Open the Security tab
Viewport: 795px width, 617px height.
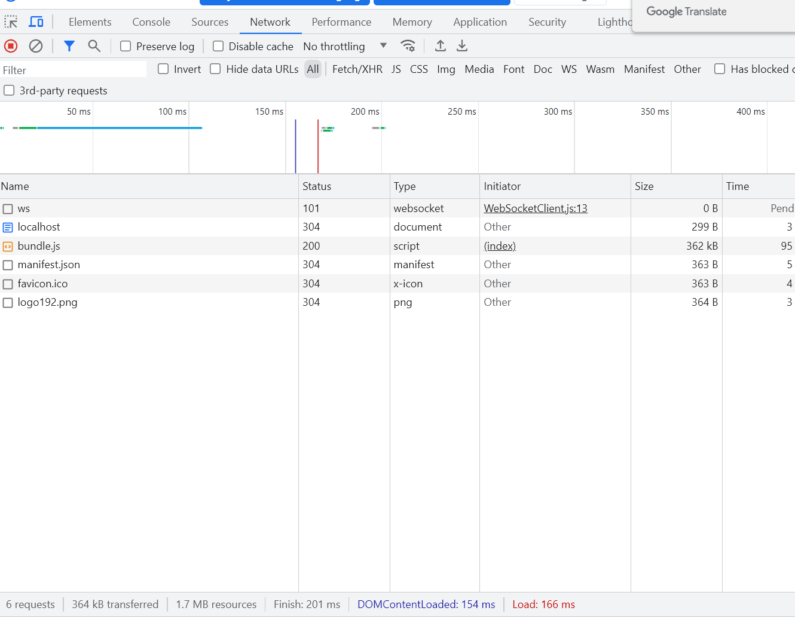click(x=547, y=22)
